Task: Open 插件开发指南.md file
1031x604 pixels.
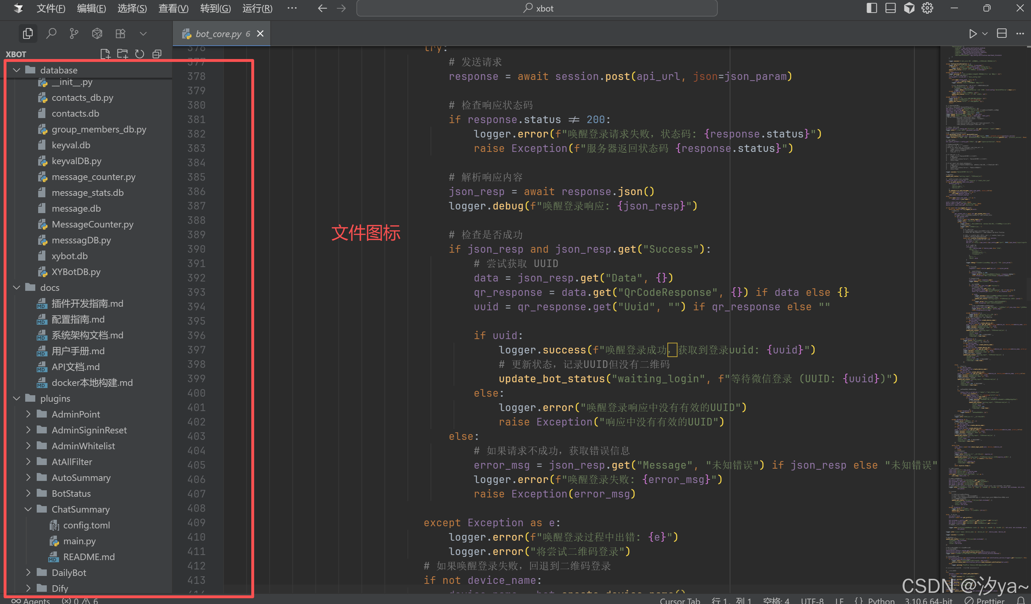Action: tap(88, 304)
